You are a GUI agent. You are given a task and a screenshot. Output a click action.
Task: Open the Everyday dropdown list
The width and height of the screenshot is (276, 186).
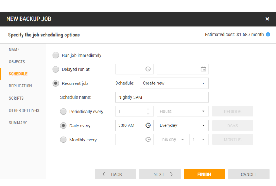182,125
